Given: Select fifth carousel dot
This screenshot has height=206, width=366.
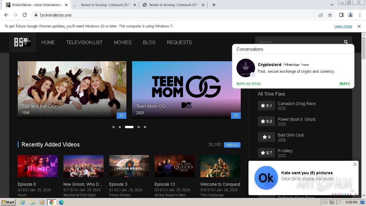Looking at the screenshot, I should [145, 127].
